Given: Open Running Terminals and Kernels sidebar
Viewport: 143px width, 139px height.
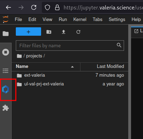Looking at the screenshot, I should coord(6,52).
